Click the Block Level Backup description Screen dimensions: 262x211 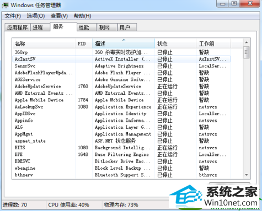coord(122,168)
